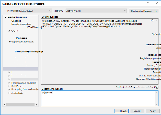161x115 pixels.
Task: Collapse the C/C++ tree node
Action: pos(9,31)
